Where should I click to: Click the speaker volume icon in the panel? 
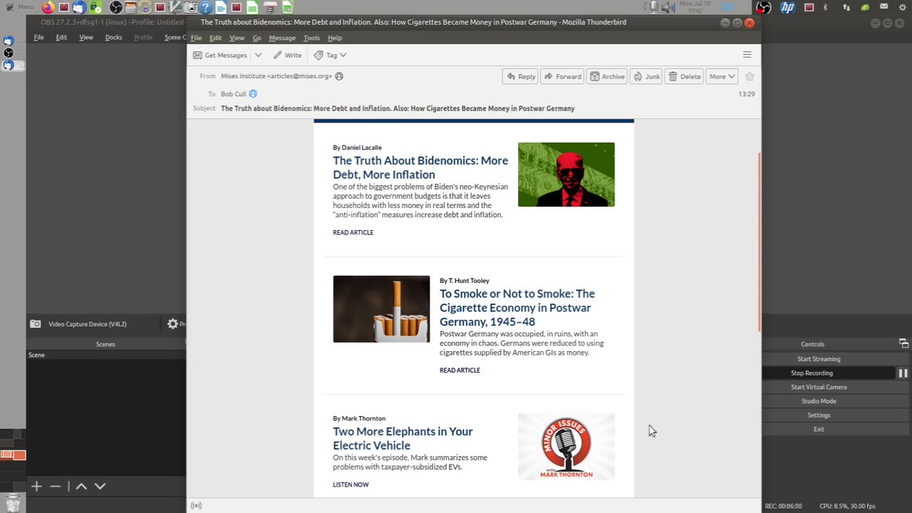click(x=668, y=8)
